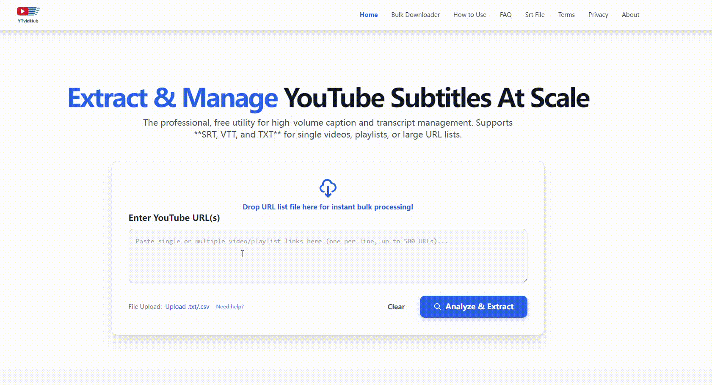This screenshot has width=712, height=385.
Task: Open the Home navigation item
Action: 368,14
